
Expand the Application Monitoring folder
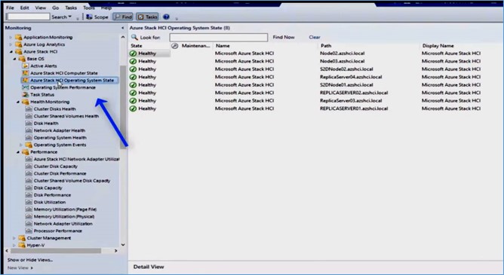tap(11, 37)
